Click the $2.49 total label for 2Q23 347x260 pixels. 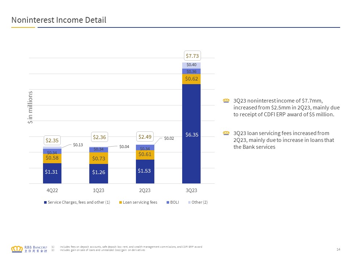tap(145, 136)
